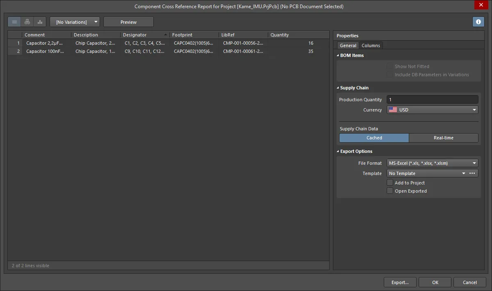The width and height of the screenshot is (492, 291).
Task: Open the File Format dropdown
Action: tap(432, 163)
